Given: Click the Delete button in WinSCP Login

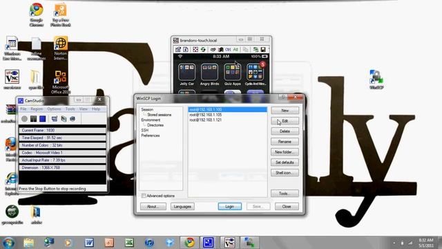Looking at the screenshot, I should tap(285, 131).
